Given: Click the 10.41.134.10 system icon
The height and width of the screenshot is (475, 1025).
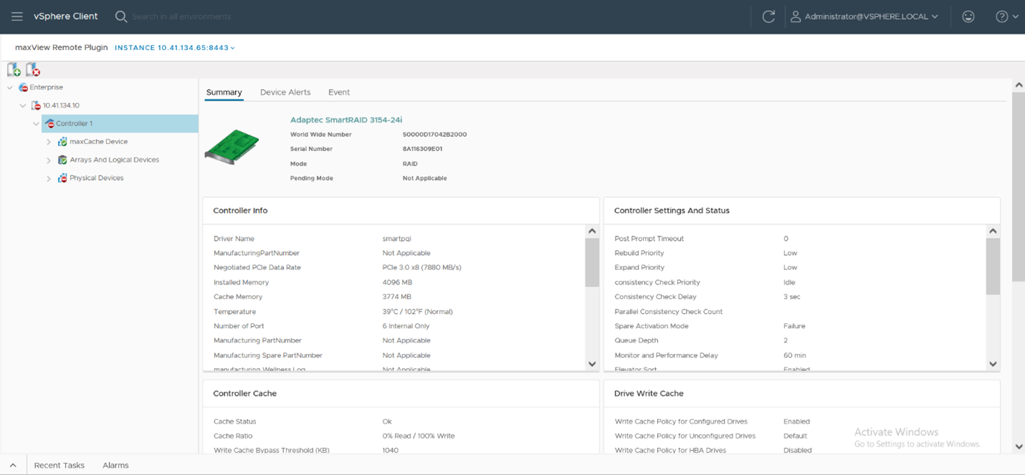Looking at the screenshot, I should click(x=36, y=105).
